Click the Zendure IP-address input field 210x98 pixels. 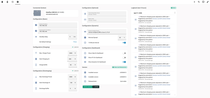[57, 25]
